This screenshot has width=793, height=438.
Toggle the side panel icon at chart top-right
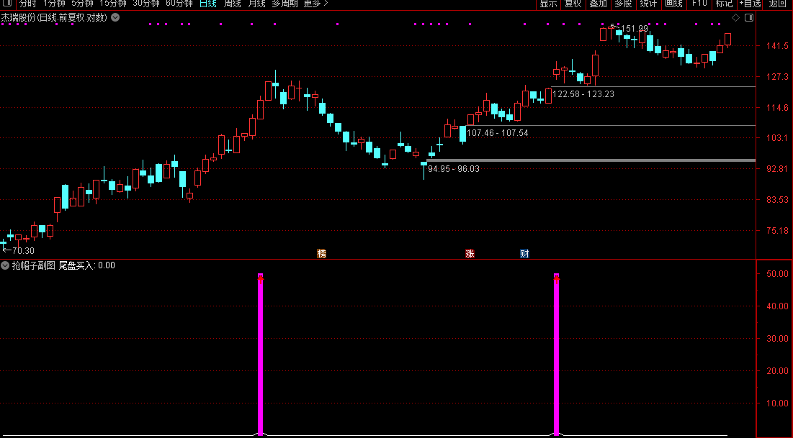click(x=749, y=18)
